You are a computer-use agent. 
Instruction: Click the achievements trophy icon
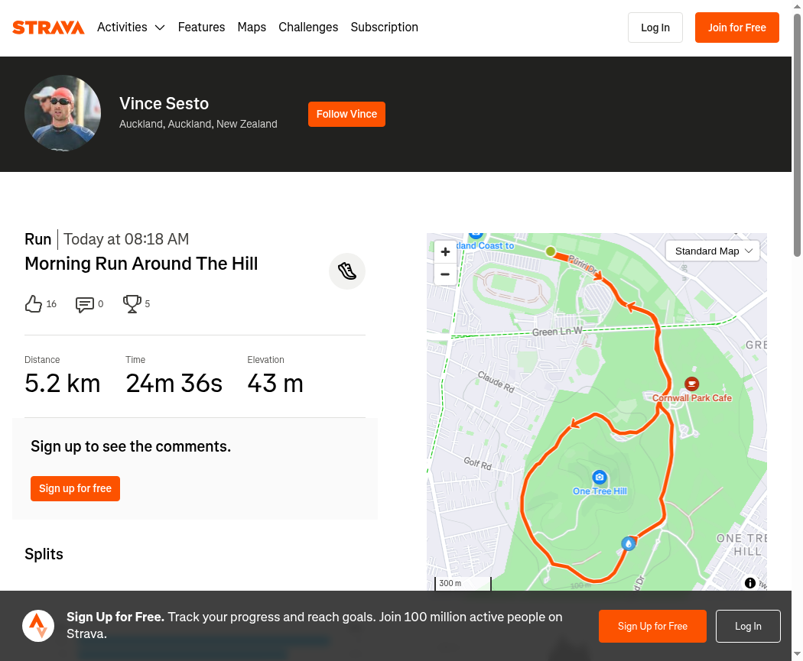click(x=132, y=304)
